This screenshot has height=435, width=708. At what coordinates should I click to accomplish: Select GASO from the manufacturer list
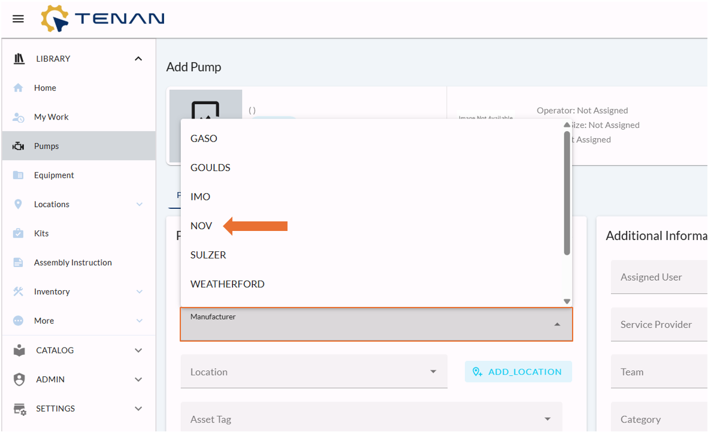coord(373,139)
